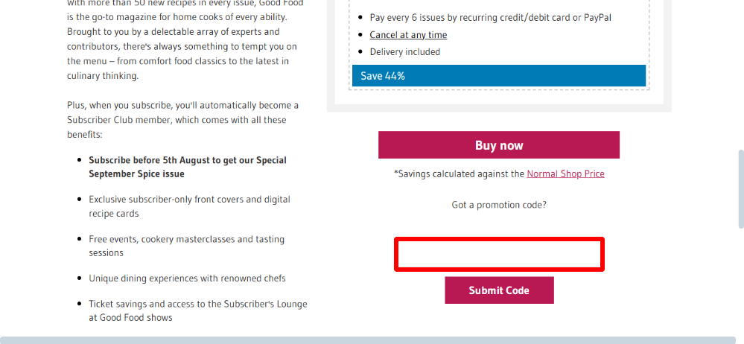Viewport: 744px width, 344px height.
Task: Click the Subscriber Club member paragraph
Action: [x=182, y=120]
